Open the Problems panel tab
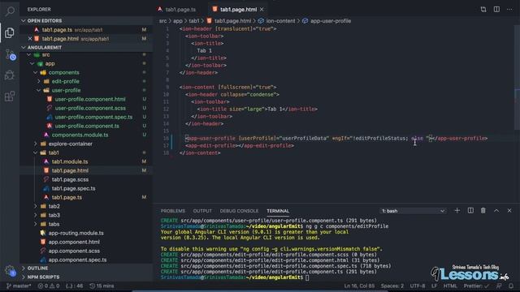 pyautogui.click(x=173, y=211)
